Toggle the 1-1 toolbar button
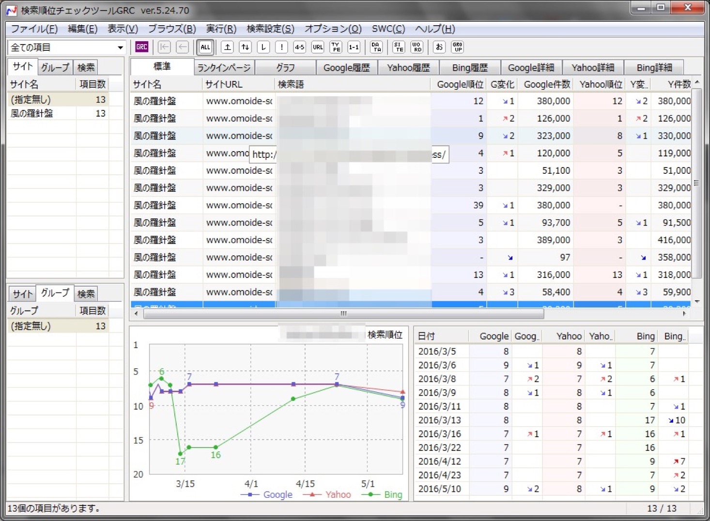Image resolution: width=710 pixels, height=521 pixels. point(354,47)
